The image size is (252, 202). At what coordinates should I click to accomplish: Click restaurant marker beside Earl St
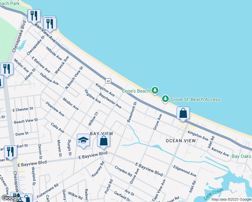[10, 152]
